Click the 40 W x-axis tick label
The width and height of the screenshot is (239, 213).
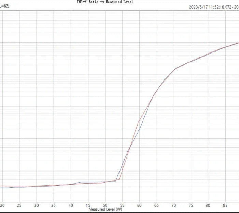point(71,205)
